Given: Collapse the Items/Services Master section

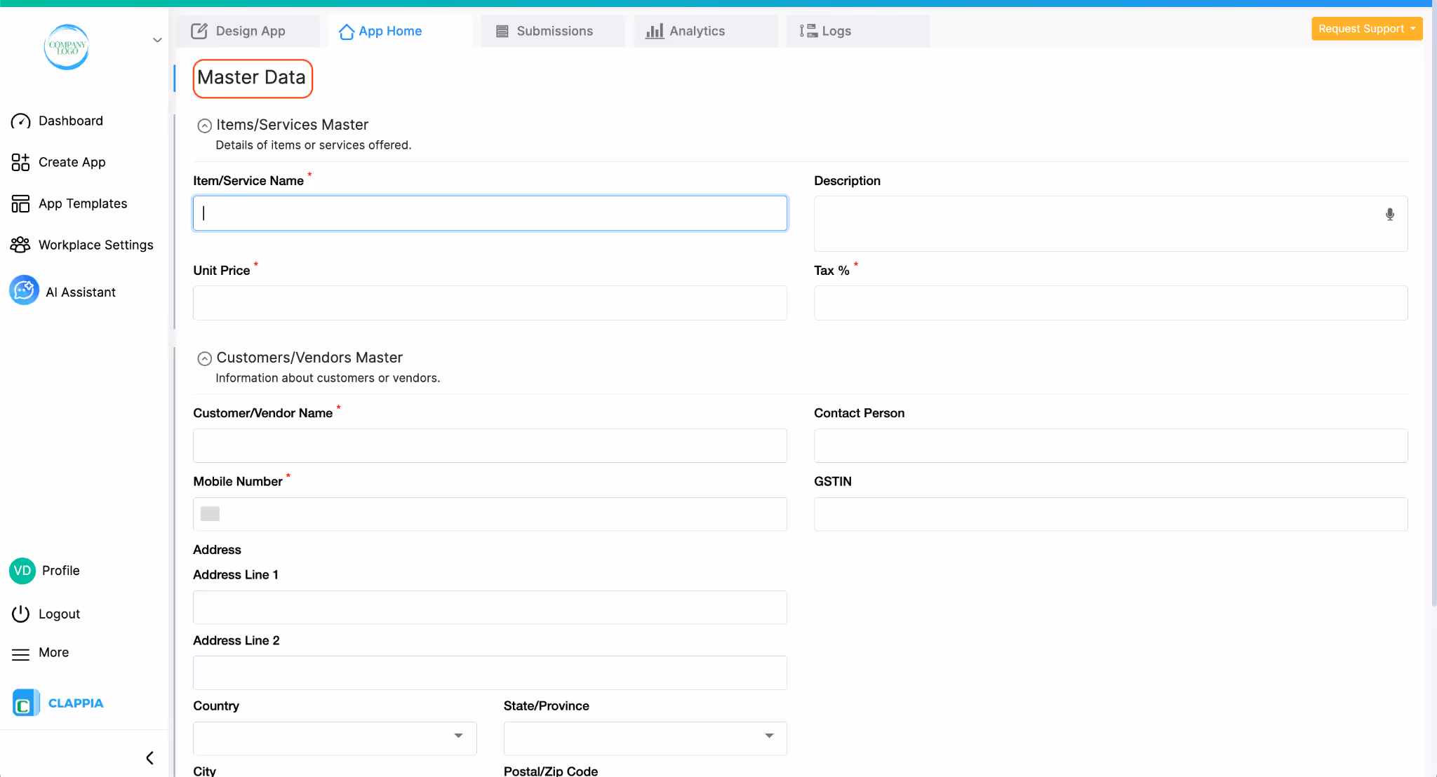Looking at the screenshot, I should (x=204, y=126).
